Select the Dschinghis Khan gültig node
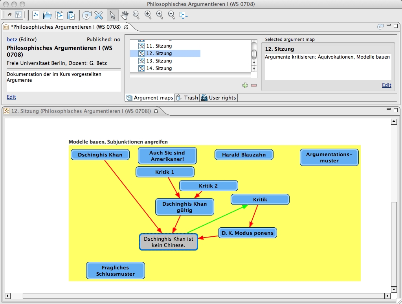Screen dimensions: 402x304 (x=185, y=207)
